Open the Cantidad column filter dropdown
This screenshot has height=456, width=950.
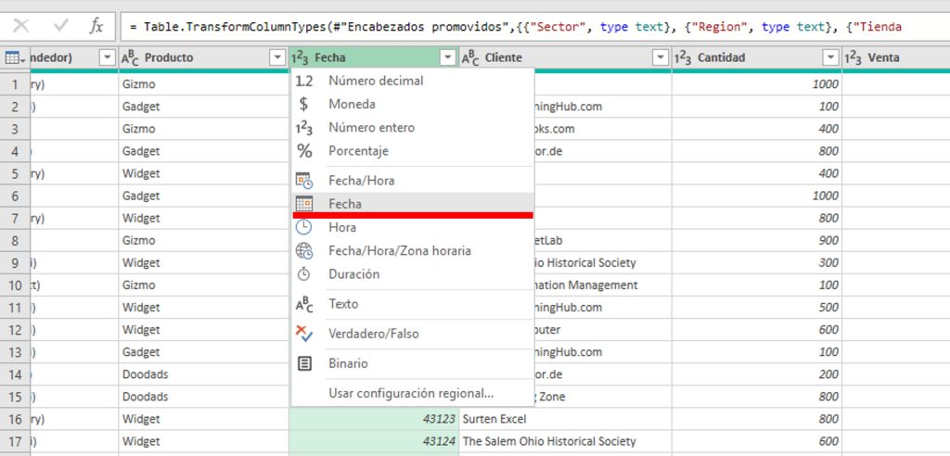(830, 57)
